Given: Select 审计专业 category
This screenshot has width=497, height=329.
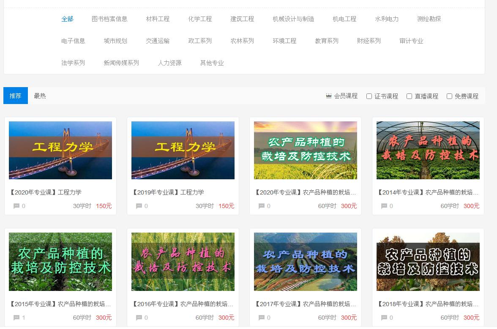Looking at the screenshot, I should [412, 41].
